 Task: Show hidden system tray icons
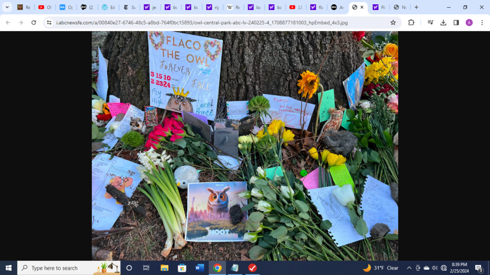pos(409,268)
